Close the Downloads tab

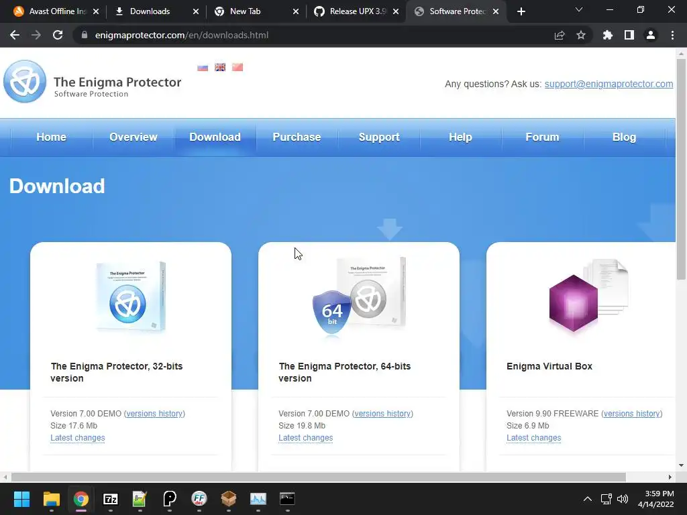coord(196,12)
